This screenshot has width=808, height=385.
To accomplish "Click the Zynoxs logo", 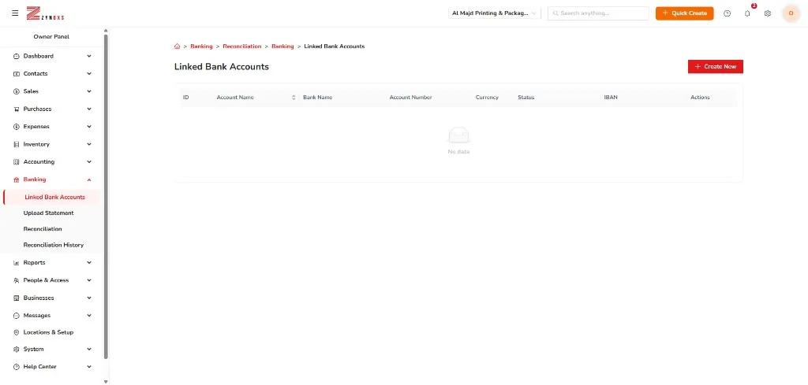I will 45,14.
